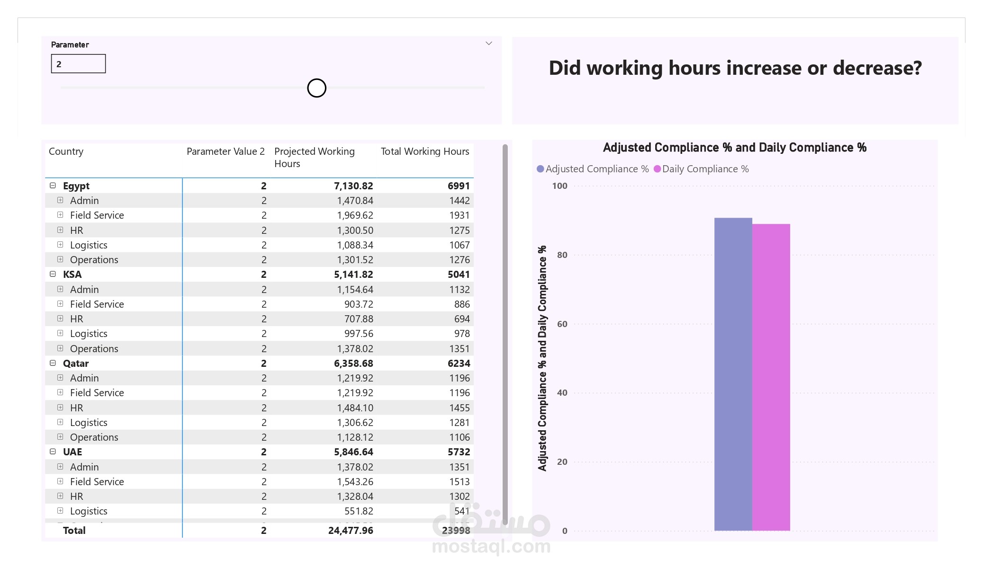Image resolution: width=983 pixels, height=568 pixels.
Task: Click the Parameter slider handle
Action: pyautogui.click(x=316, y=88)
